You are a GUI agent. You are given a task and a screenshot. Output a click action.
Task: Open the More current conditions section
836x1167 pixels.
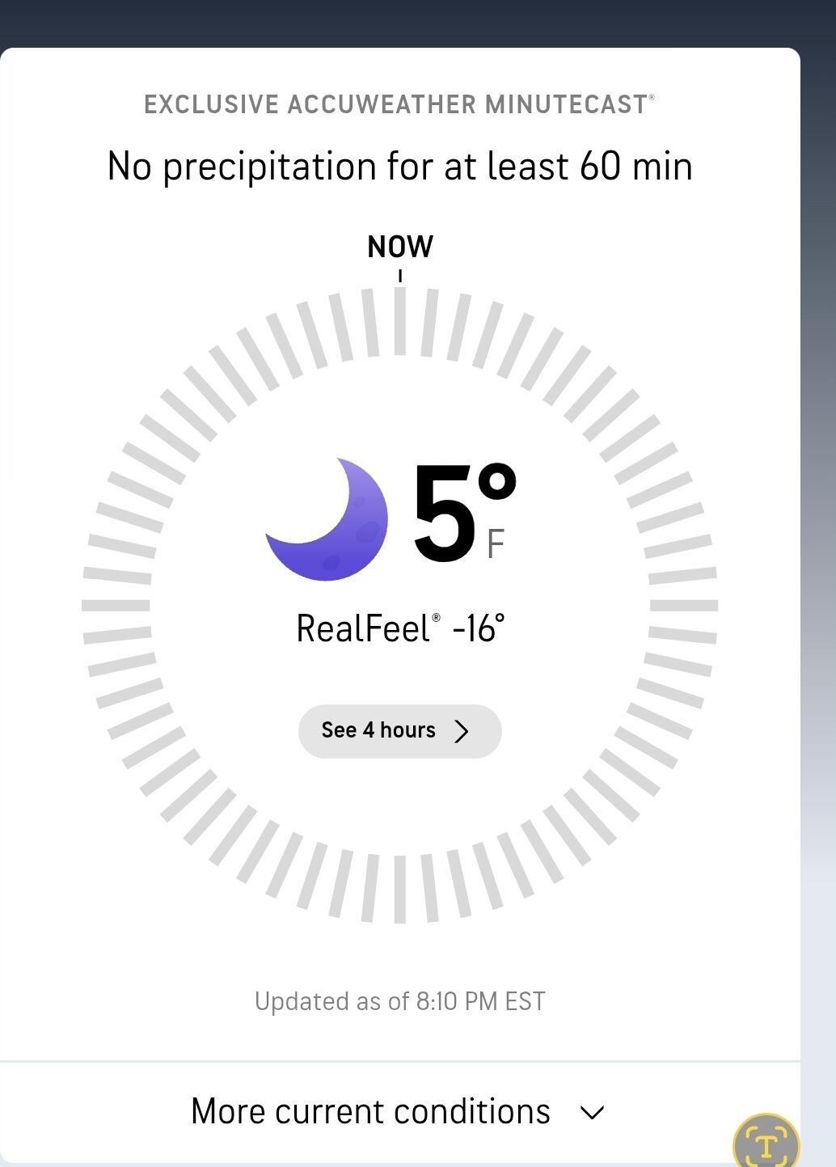(371, 1112)
